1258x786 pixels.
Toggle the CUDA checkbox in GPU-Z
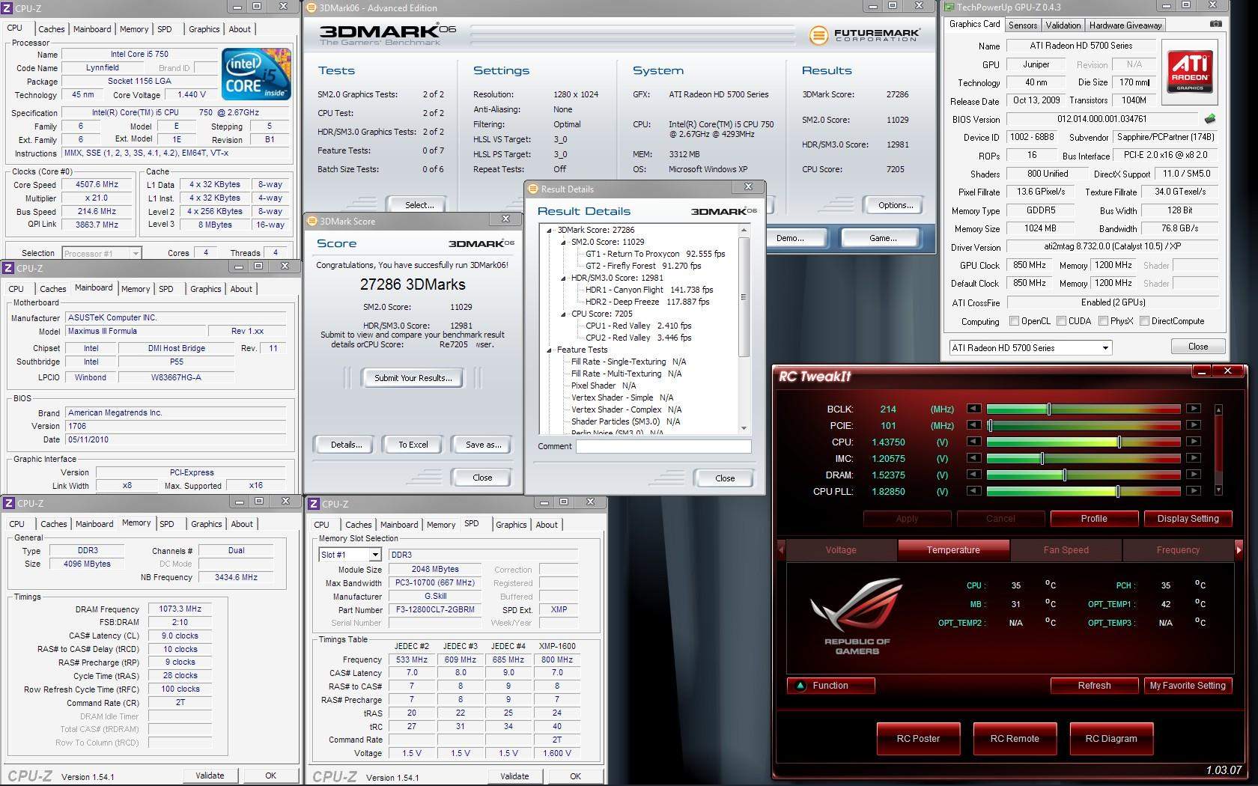point(1061,321)
